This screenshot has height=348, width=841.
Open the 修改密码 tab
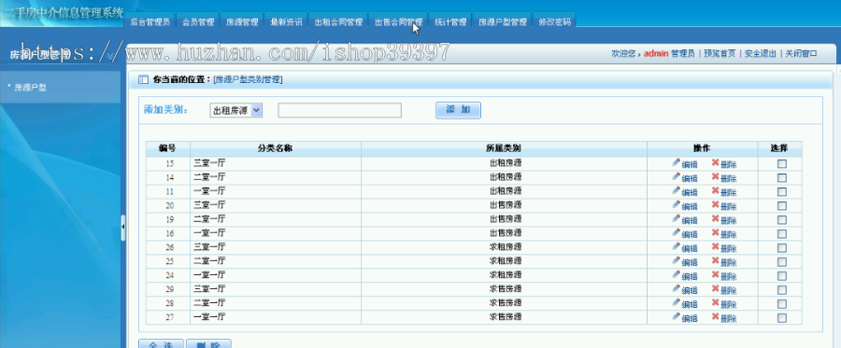[x=554, y=22]
